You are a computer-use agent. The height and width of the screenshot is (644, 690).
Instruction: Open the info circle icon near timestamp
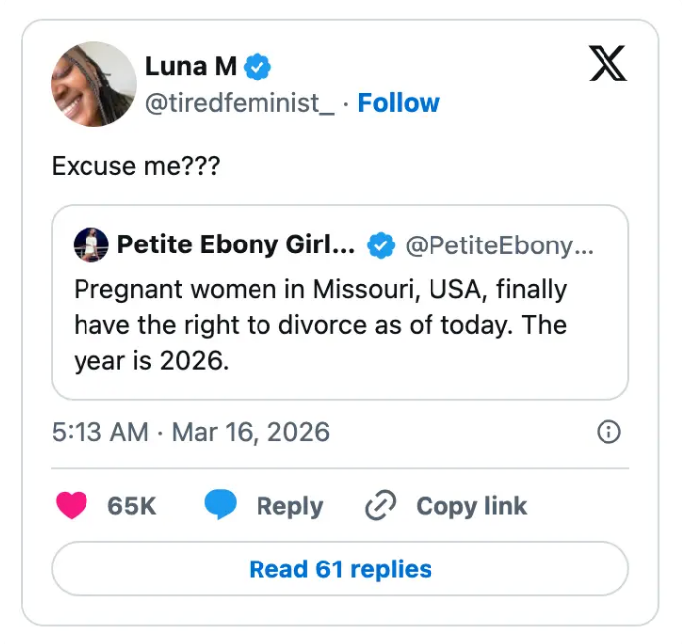click(607, 432)
